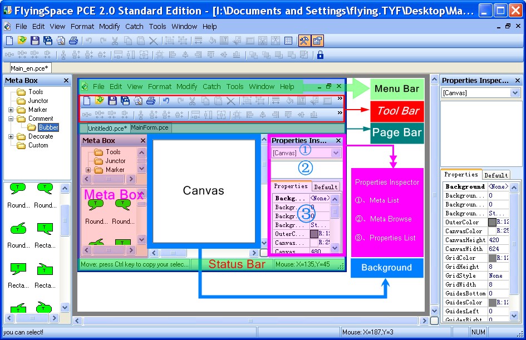The height and width of the screenshot is (340, 526).
Task: Open the [Canvas] dropdown in the right Properties Inspector
Action: tap(515, 93)
